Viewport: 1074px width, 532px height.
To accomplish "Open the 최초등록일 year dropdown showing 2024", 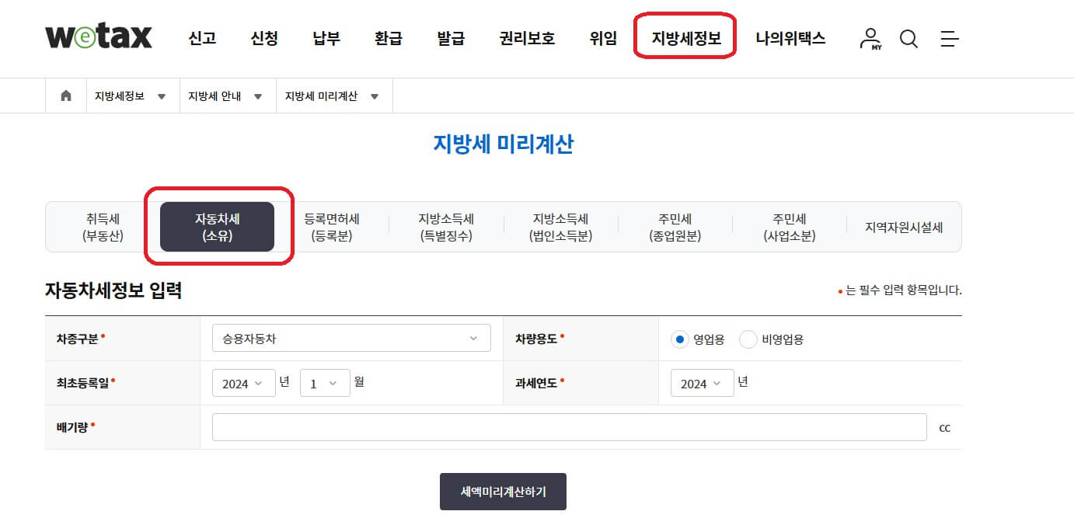I will tap(243, 382).
